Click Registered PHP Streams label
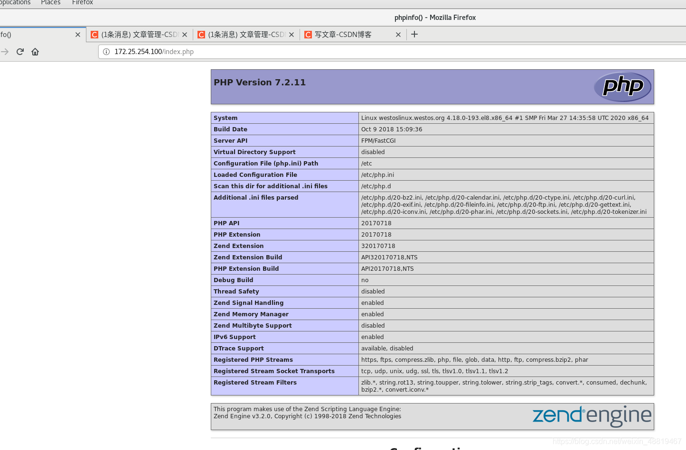686x450 pixels. (x=253, y=360)
